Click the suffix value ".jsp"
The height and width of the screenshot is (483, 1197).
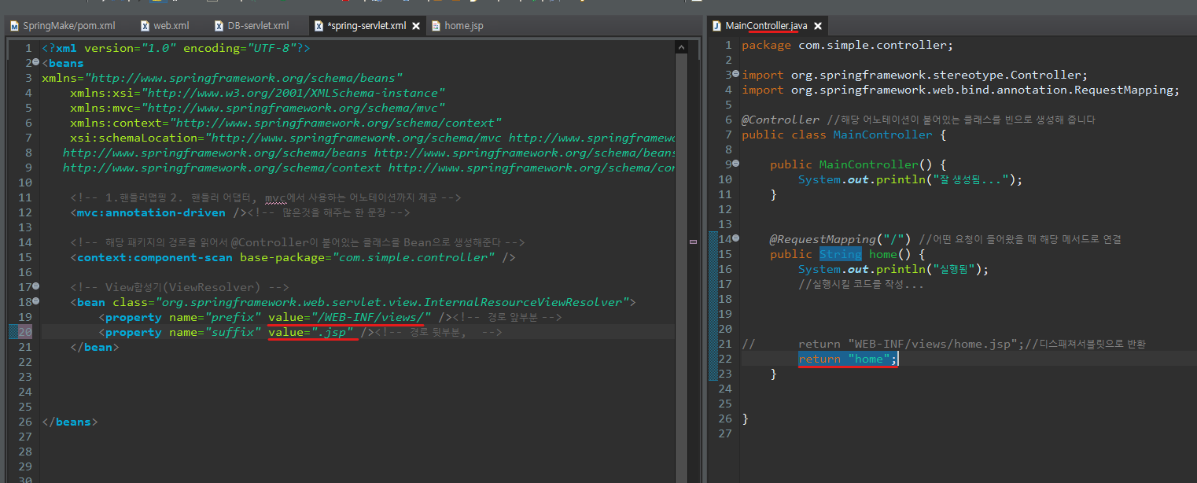(333, 332)
